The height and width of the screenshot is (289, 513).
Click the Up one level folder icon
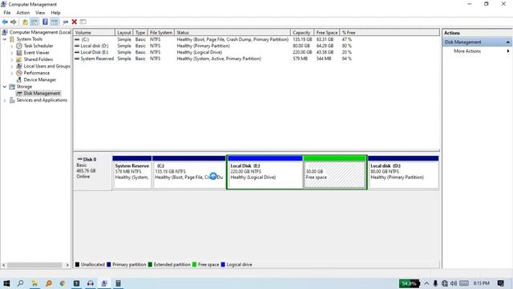pos(25,22)
